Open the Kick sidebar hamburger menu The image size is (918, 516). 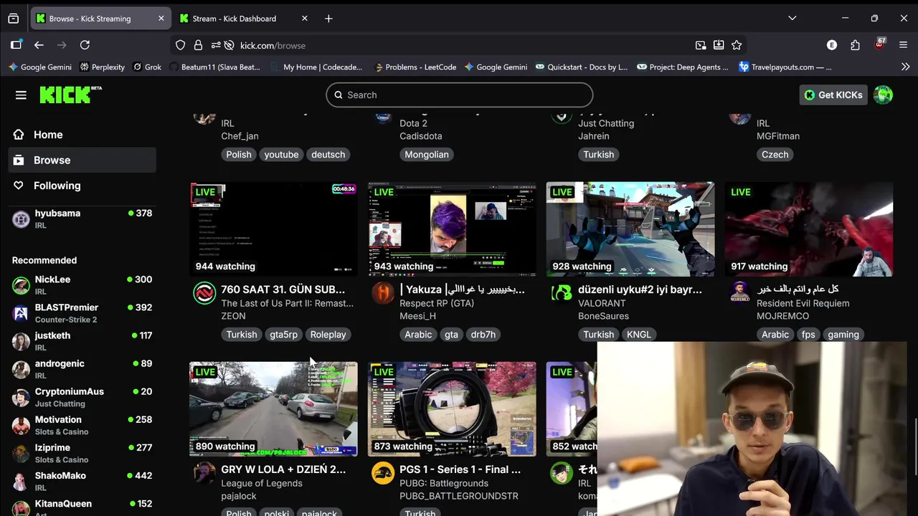tap(21, 95)
